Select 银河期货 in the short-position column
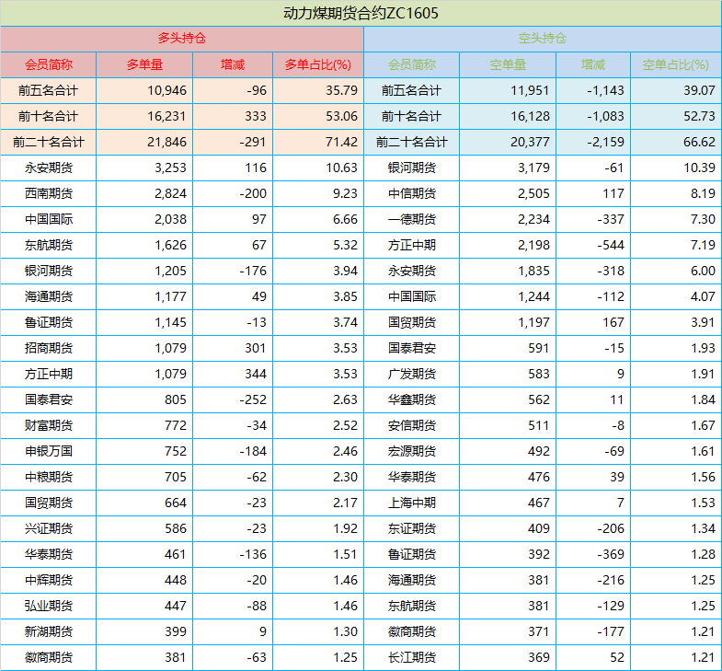 (412, 168)
